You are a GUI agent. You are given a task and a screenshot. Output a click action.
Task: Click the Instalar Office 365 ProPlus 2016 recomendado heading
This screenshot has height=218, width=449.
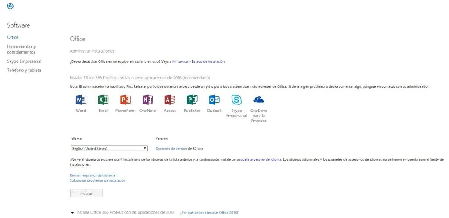point(140,78)
